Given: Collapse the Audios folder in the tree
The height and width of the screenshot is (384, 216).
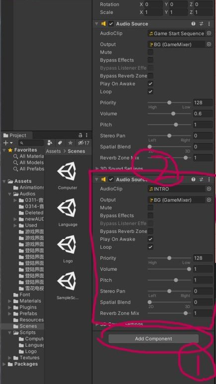Looking at the screenshot, I should click(x=9, y=194).
